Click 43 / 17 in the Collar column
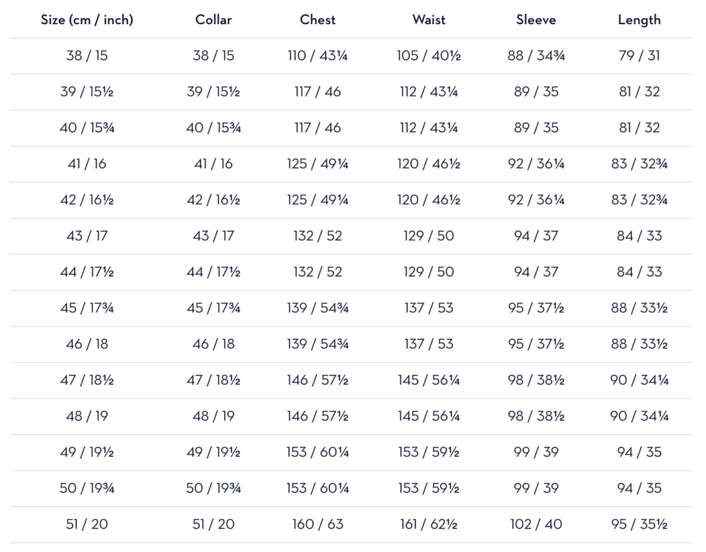Viewport: 706px width, 552px height. tap(213, 236)
